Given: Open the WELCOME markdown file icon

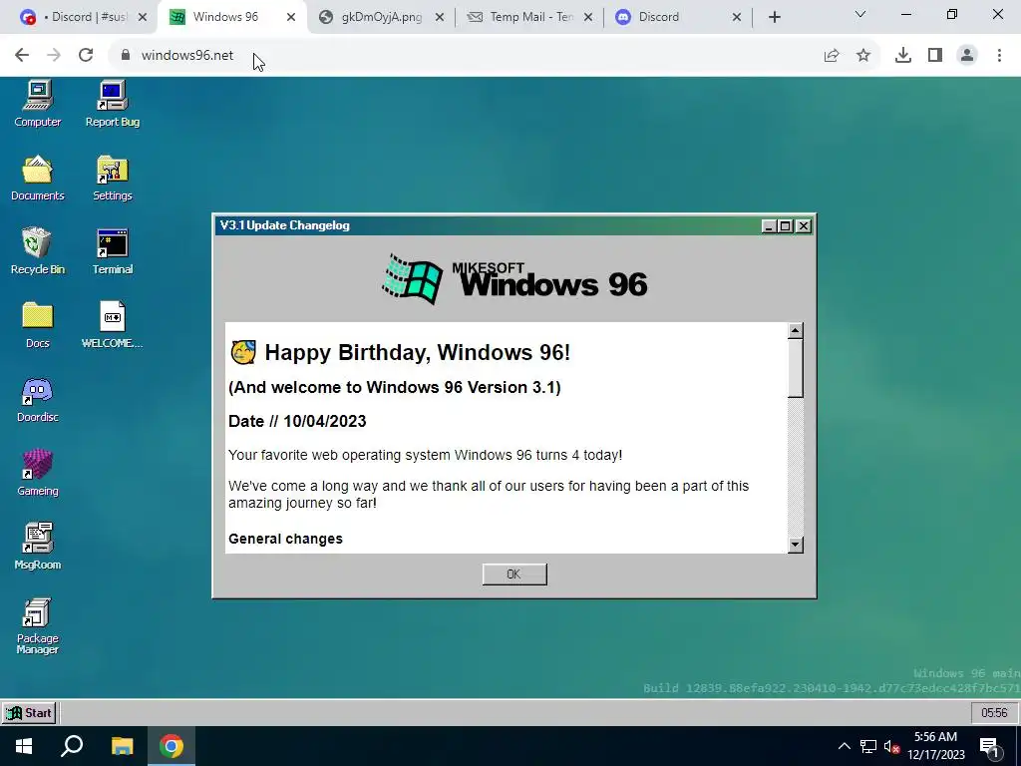Looking at the screenshot, I should 112,324.
